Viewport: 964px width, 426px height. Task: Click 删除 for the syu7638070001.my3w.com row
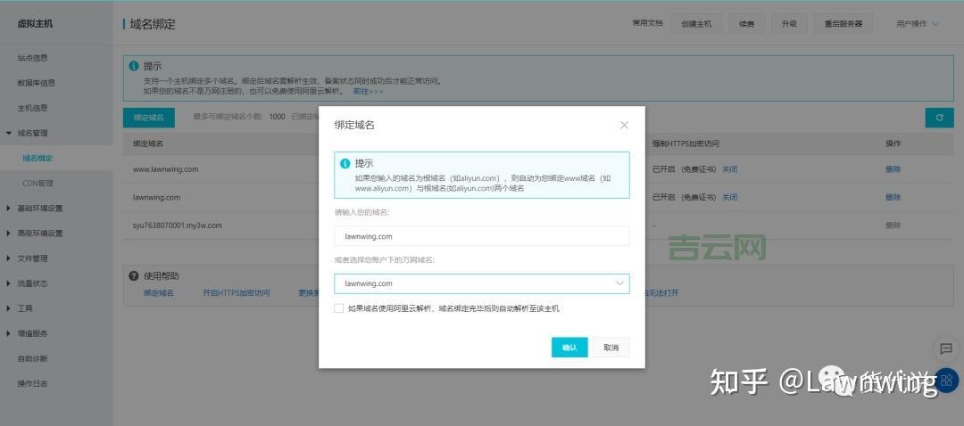click(893, 225)
